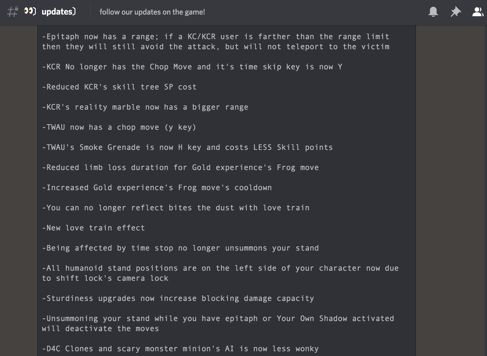Open pinned messages with the pin icon
Screen dimensions: 487x356
click(455, 12)
